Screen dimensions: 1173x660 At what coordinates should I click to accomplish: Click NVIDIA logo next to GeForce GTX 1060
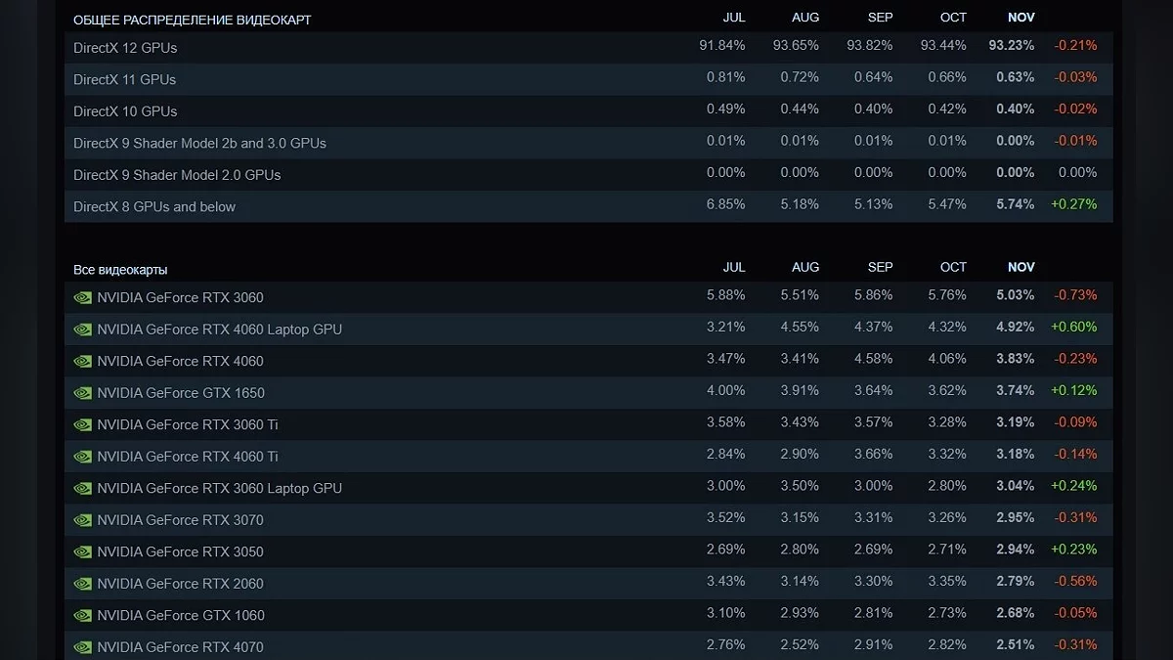(x=82, y=615)
